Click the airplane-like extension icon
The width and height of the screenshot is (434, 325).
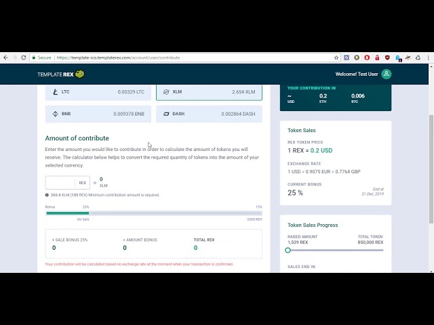pos(408,58)
